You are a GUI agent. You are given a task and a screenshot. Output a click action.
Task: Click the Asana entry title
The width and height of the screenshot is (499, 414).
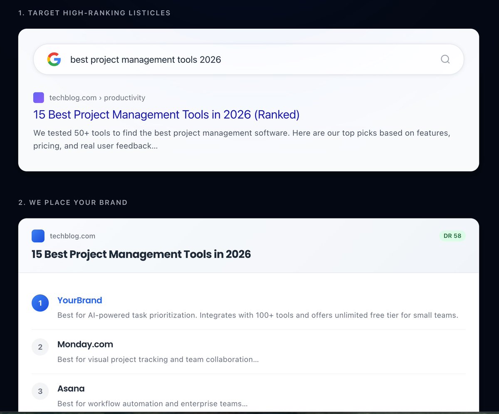point(71,389)
